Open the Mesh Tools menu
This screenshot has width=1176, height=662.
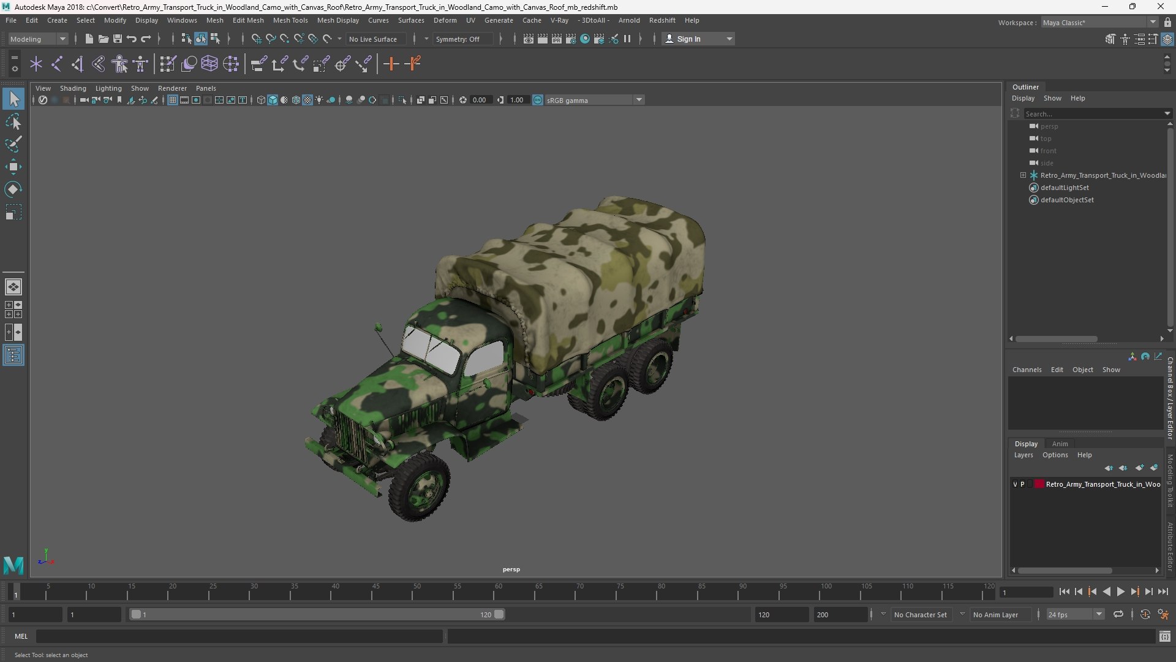point(290,20)
